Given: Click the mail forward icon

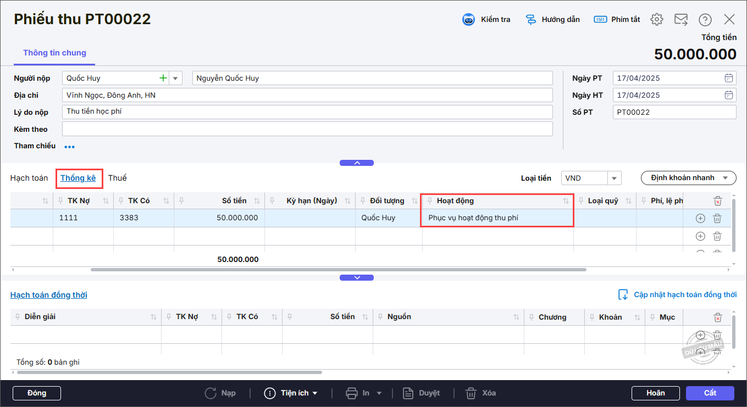Looking at the screenshot, I should click(x=681, y=20).
